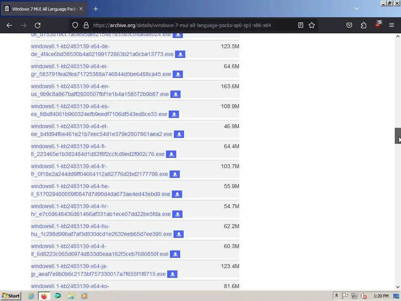The image size is (401, 301).
Task: Download the x64-es-es language pack icon
Action: click(174, 114)
